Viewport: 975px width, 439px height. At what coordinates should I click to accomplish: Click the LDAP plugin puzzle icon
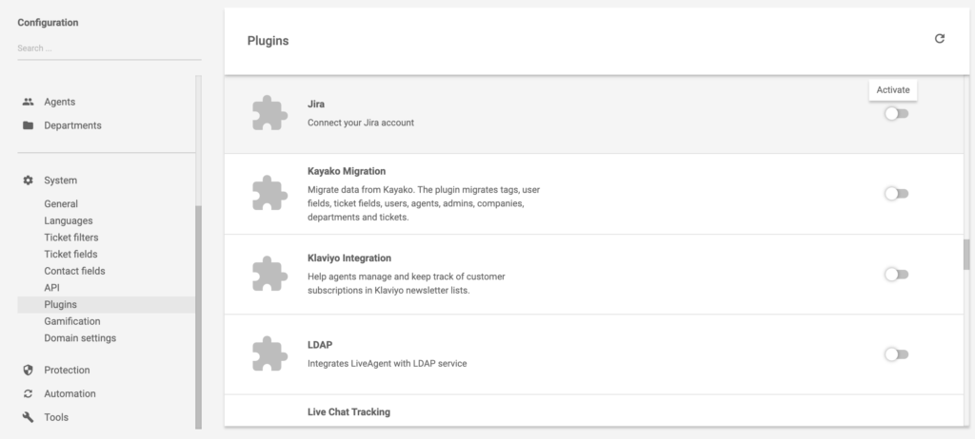pos(269,353)
